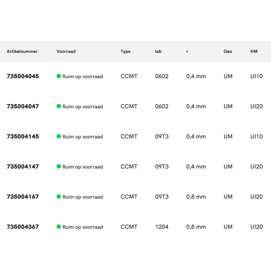Sort by the lxb column header
The width and height of the screenshot is (271, 271).
point(158,51)
